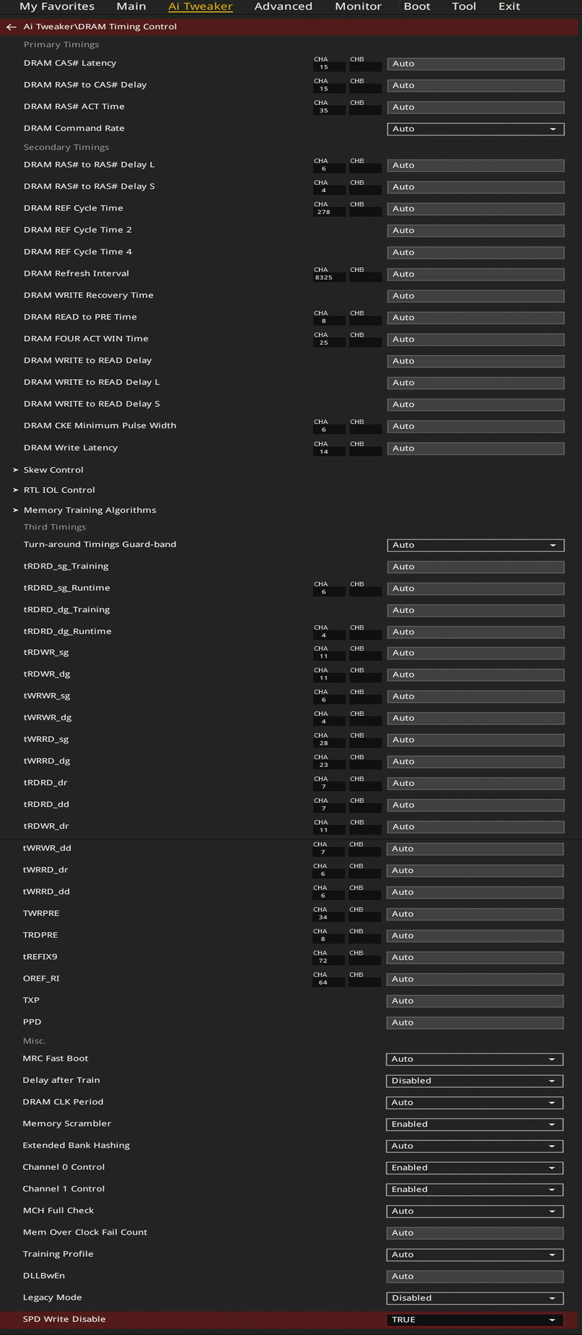Click the PPD value field
The image size is (582, 1335).
click(474, 1023)
